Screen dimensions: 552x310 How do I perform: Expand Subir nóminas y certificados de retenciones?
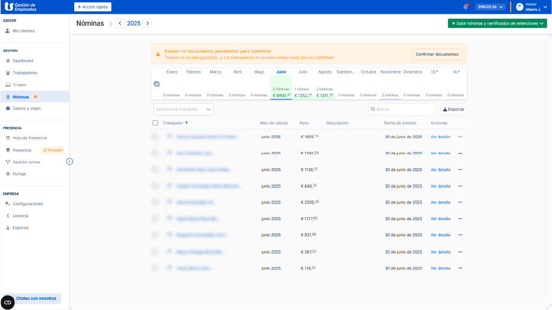[497, 23]
